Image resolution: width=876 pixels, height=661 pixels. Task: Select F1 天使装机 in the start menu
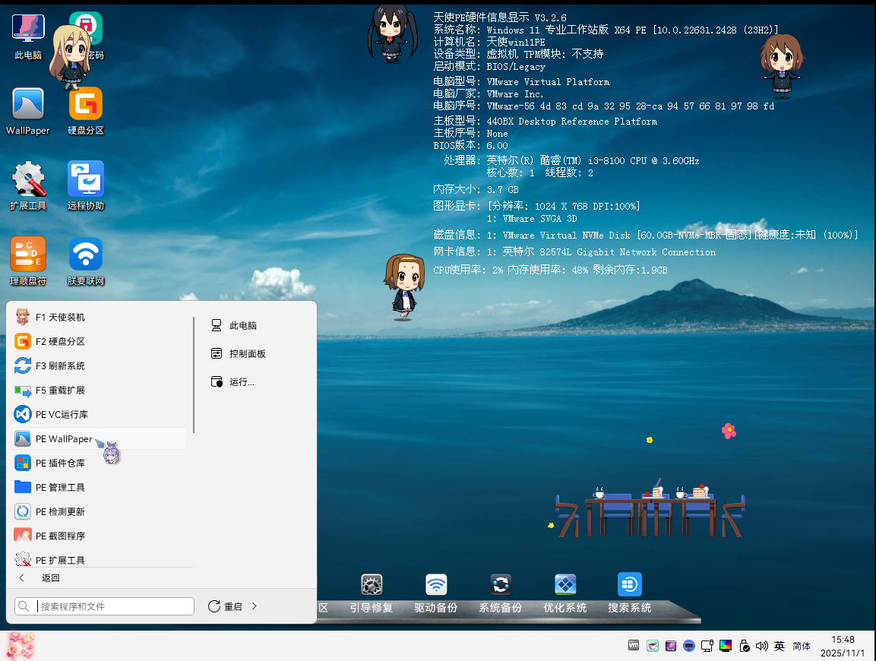(61, 318)
